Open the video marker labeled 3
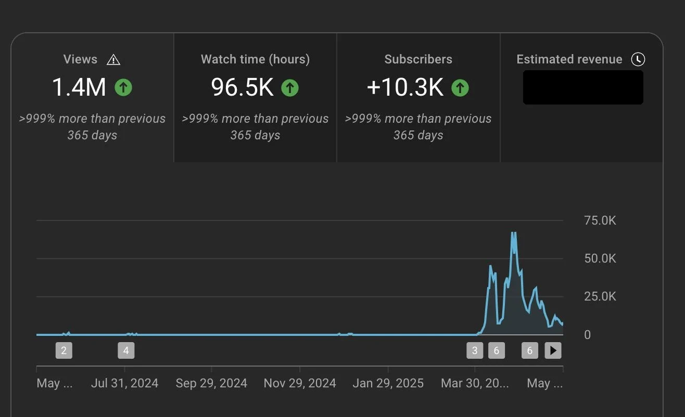Image resolution: width=685 pixels, height=417 pixels. pyautogui.click(x=475, y=350)
